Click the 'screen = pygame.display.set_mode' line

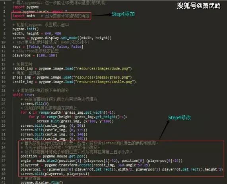62,38
